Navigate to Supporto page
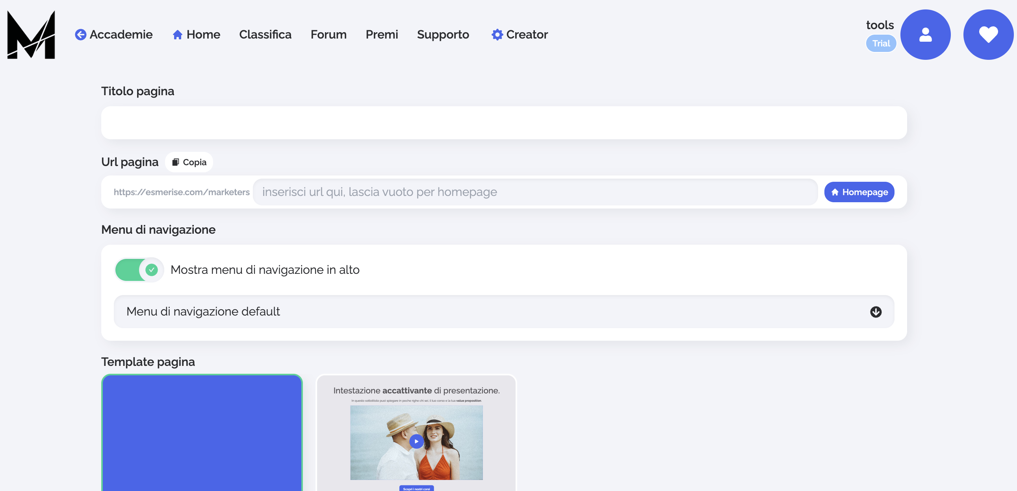Image resolution: width=1017 pixels, height=491 pixels. point(443,35)
